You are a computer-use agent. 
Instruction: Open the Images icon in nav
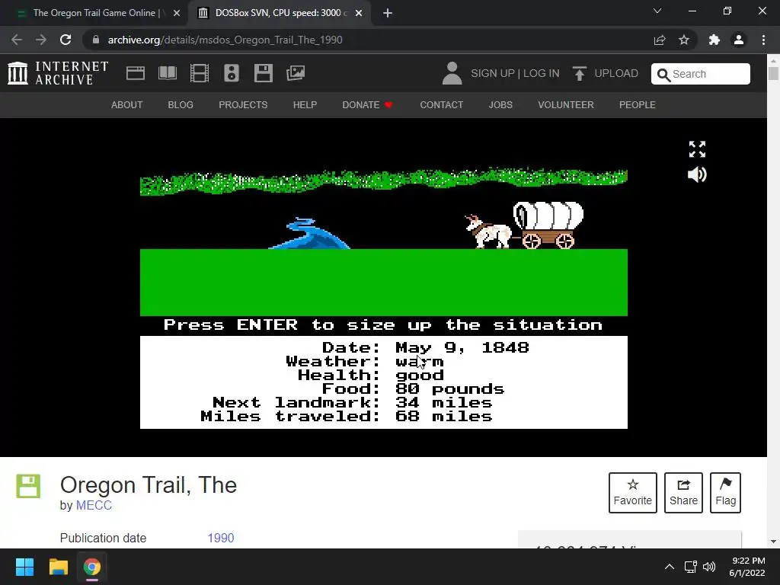(x=296, y=73)
